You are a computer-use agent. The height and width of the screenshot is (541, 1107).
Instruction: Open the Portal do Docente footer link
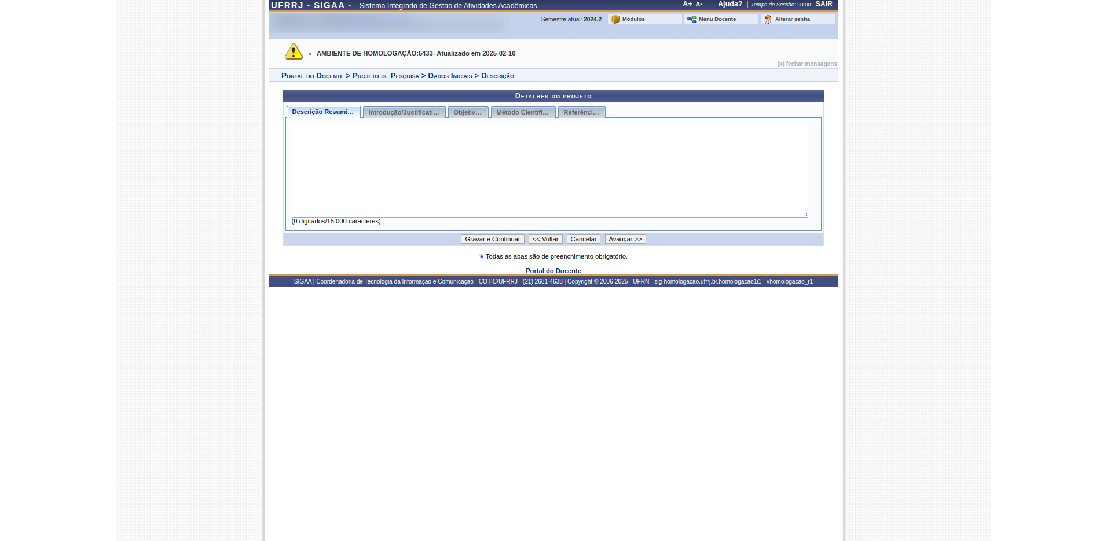click(x=553, y=271)
